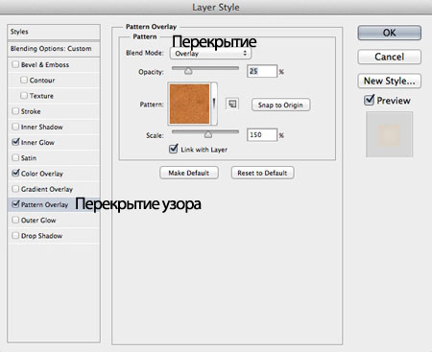Uncheck the Color Overlay checkbox
The height and width of the screenshot is (352, 432).
15,173
